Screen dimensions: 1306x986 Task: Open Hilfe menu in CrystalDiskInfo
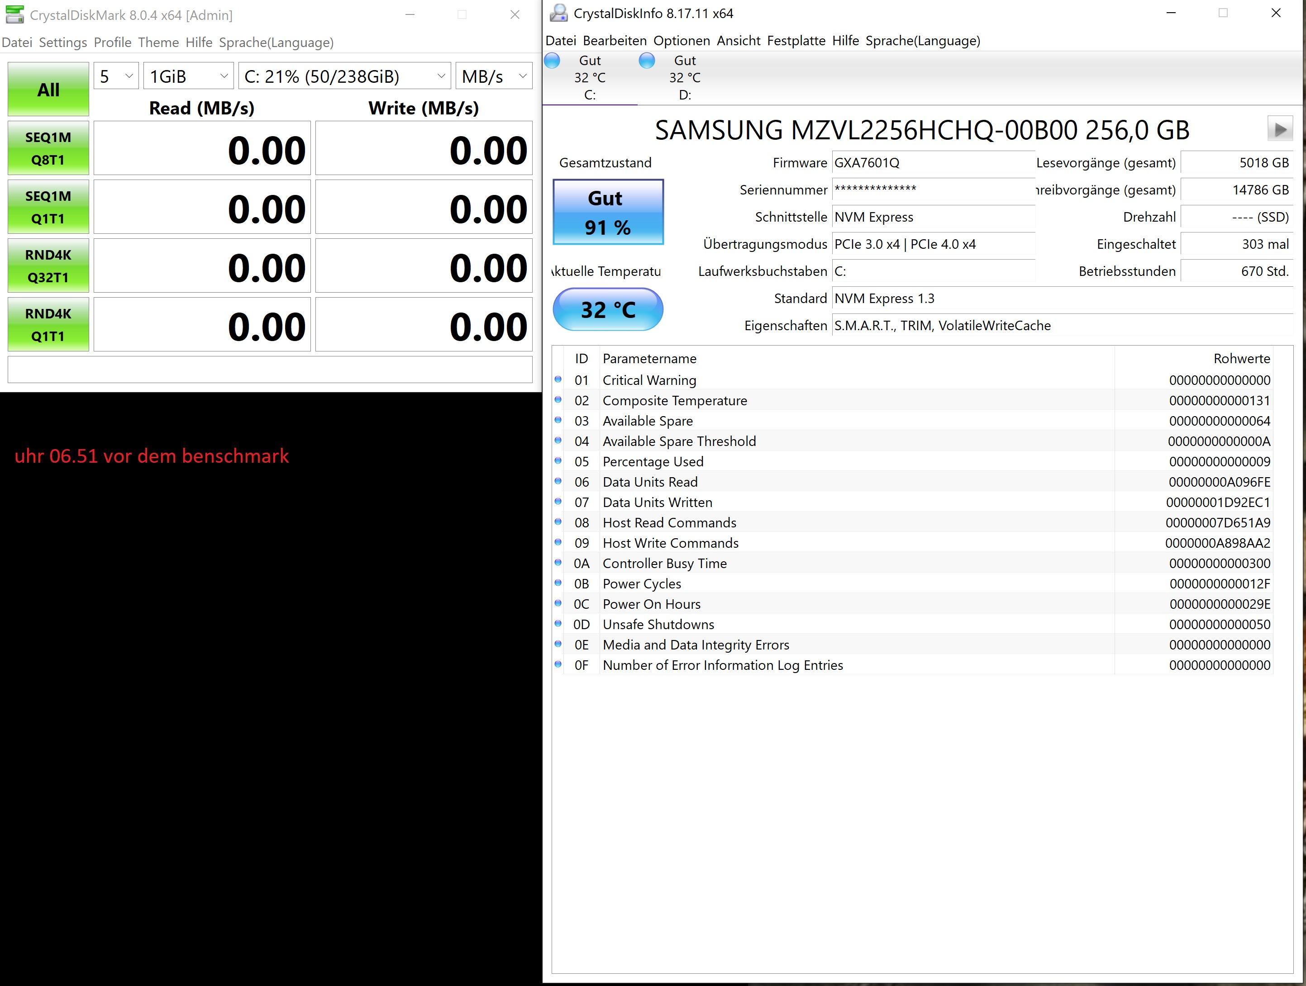(845, 41)
